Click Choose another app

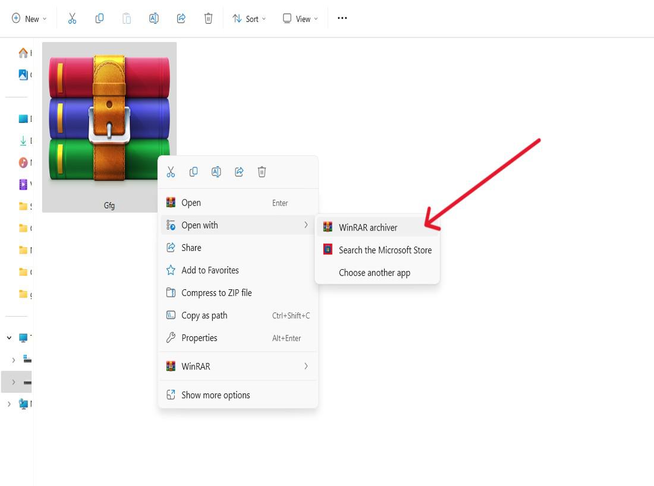[378, 272]
